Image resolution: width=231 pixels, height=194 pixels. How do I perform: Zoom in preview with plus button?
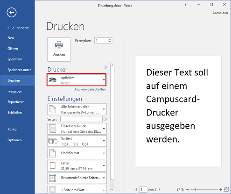(x=220, y=189)
